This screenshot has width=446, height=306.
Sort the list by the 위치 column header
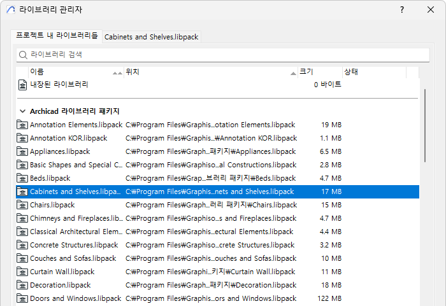[x=211, y=72]
